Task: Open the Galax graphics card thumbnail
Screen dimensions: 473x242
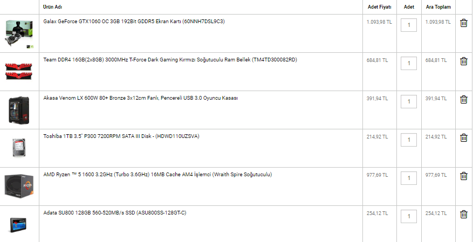Action: point(19,34)
